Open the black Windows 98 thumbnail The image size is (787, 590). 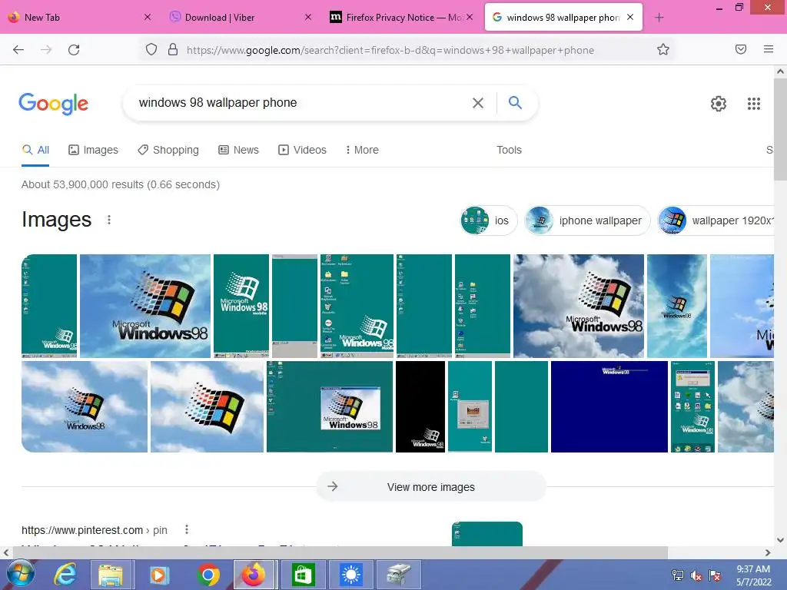point(420,407)
